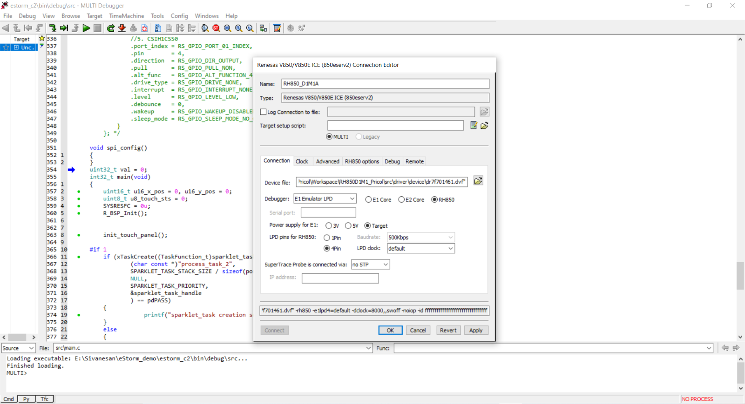Choose 3V power supply for E1

click(x=329, y=225)
